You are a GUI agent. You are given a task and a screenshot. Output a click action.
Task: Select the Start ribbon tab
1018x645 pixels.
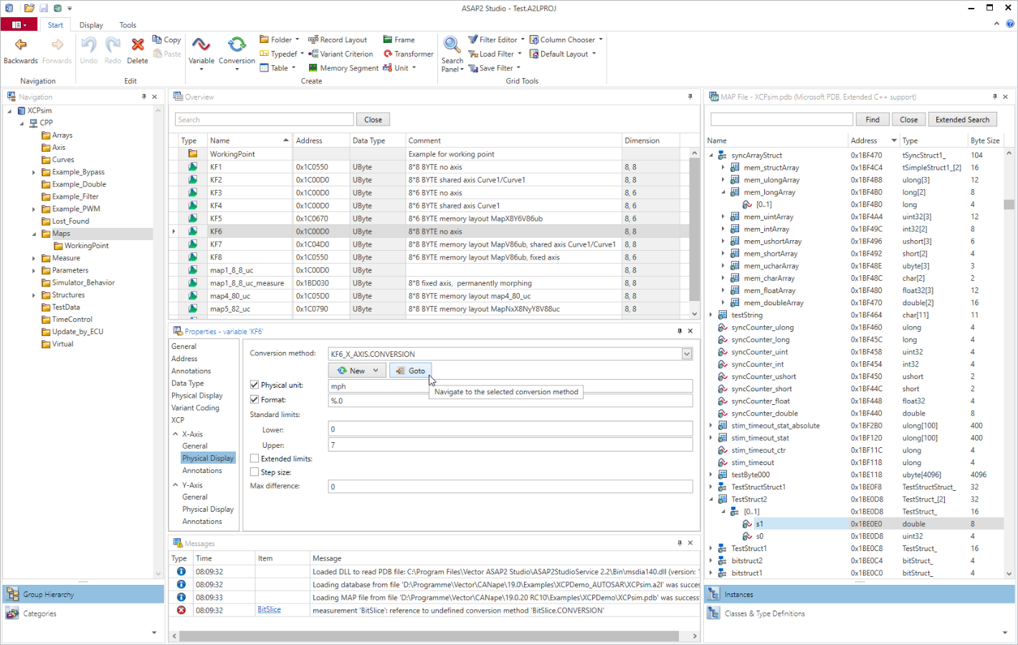[x=55, y=25]
